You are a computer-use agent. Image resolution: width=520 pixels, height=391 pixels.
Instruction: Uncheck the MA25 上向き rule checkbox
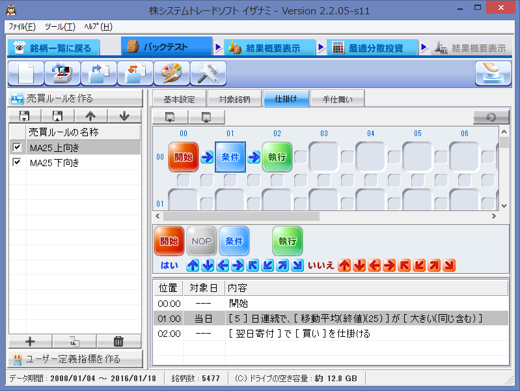coord(17,147)
